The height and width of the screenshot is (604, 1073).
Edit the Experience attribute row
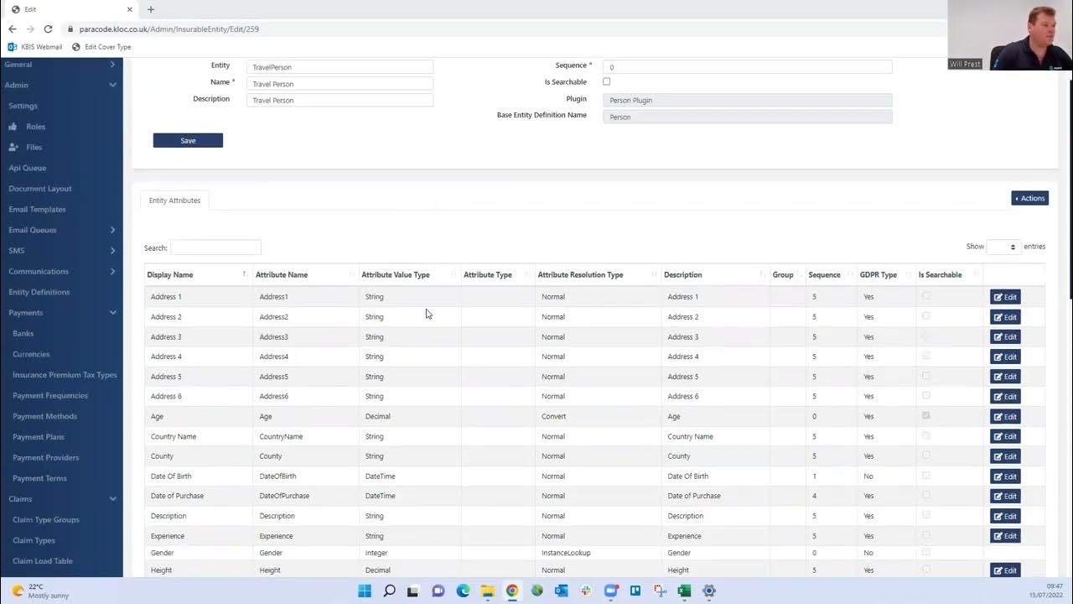tap(1005, 536)
